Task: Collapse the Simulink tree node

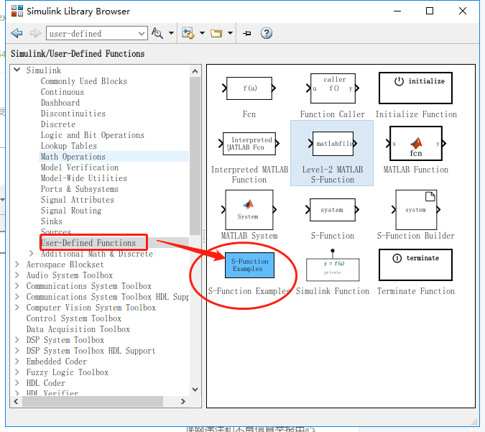Action: click(x=17, y=70)
